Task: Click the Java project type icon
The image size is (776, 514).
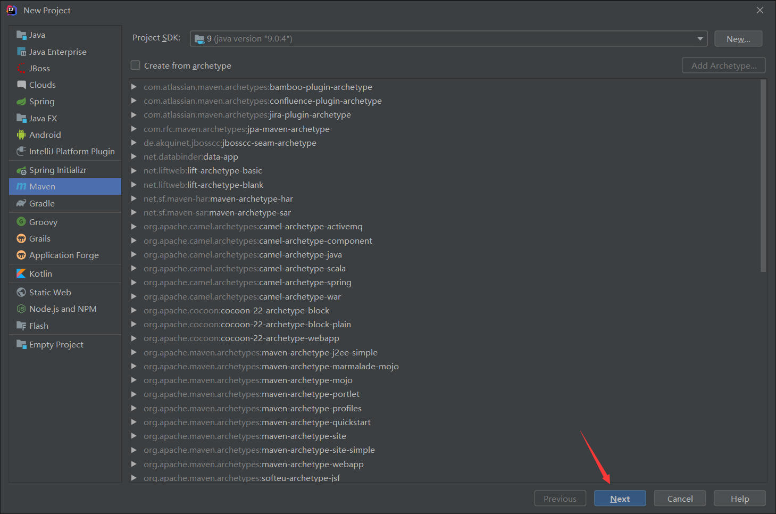Action: [21, 35]
